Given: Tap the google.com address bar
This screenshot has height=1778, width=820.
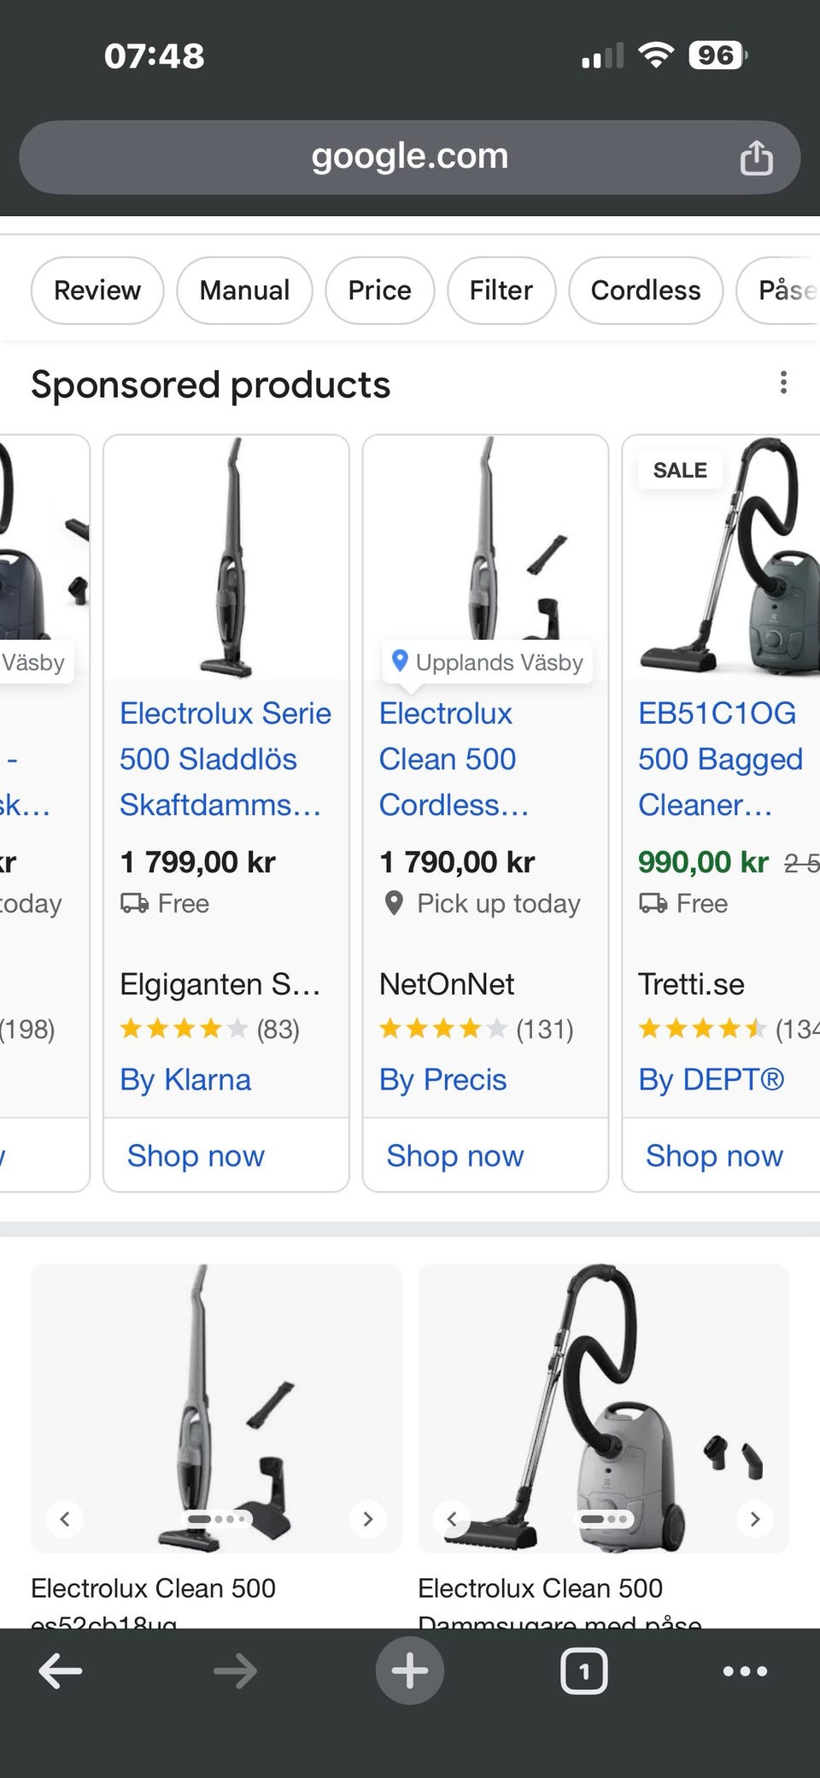Looking at the screenshot, I should (410, 157).
